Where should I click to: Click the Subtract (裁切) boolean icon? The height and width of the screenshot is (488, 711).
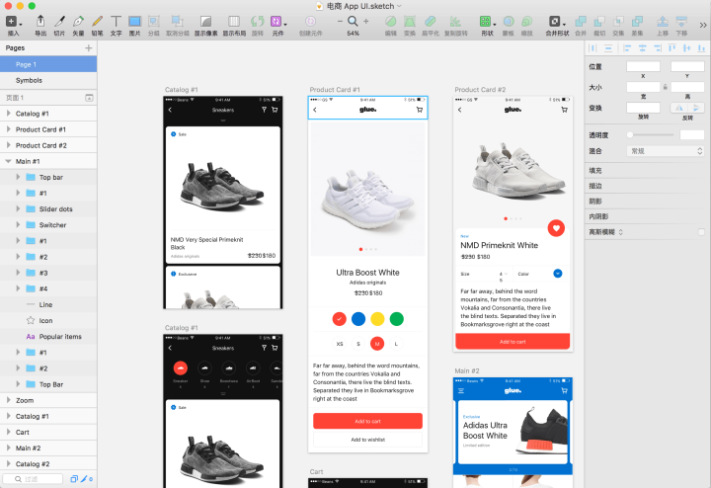pyautogui.click(x=599, y=22)
